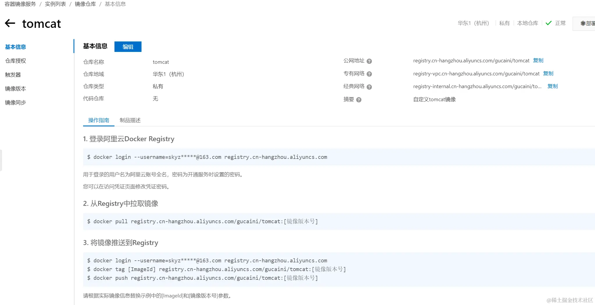Screen dimensions: 595x305
Task: Copy the 公网地址 registry address
Action: (538, 60)
